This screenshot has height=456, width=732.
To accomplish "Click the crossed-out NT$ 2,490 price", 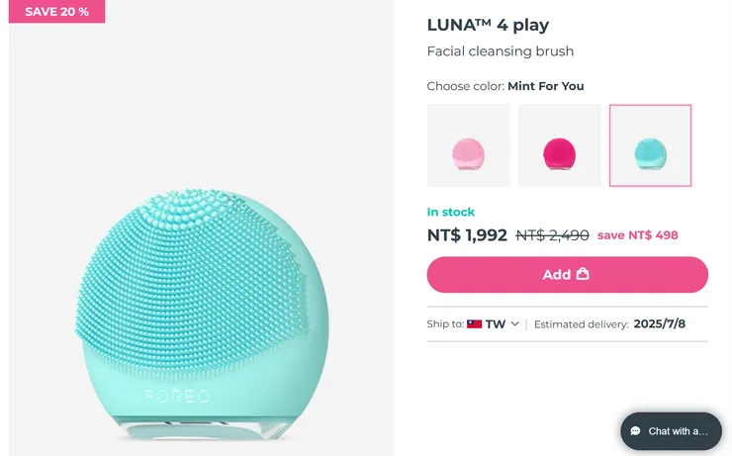I will (552, 235).
